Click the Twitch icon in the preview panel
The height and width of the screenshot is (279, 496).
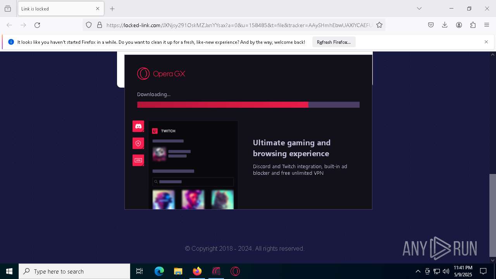coord(155,131)
